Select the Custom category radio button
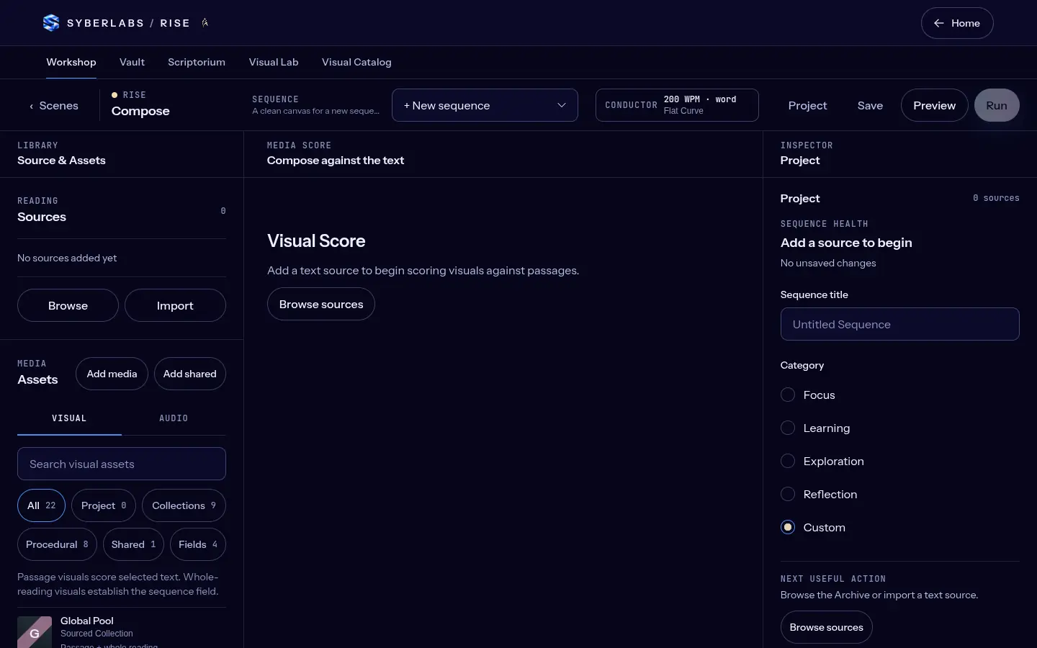Image resolution: width=1037 pixels, height=648 pixels. (788, 528)
